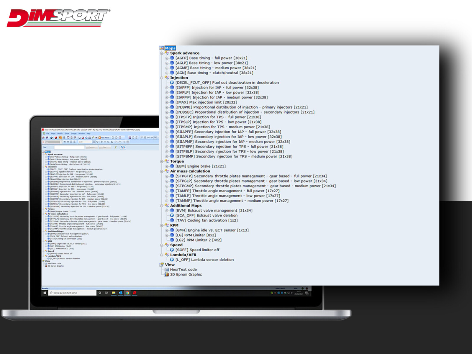Expand the EBM Engine brake map
The width and height of the screenshot is (472, 354).
[x=167, y=166]
